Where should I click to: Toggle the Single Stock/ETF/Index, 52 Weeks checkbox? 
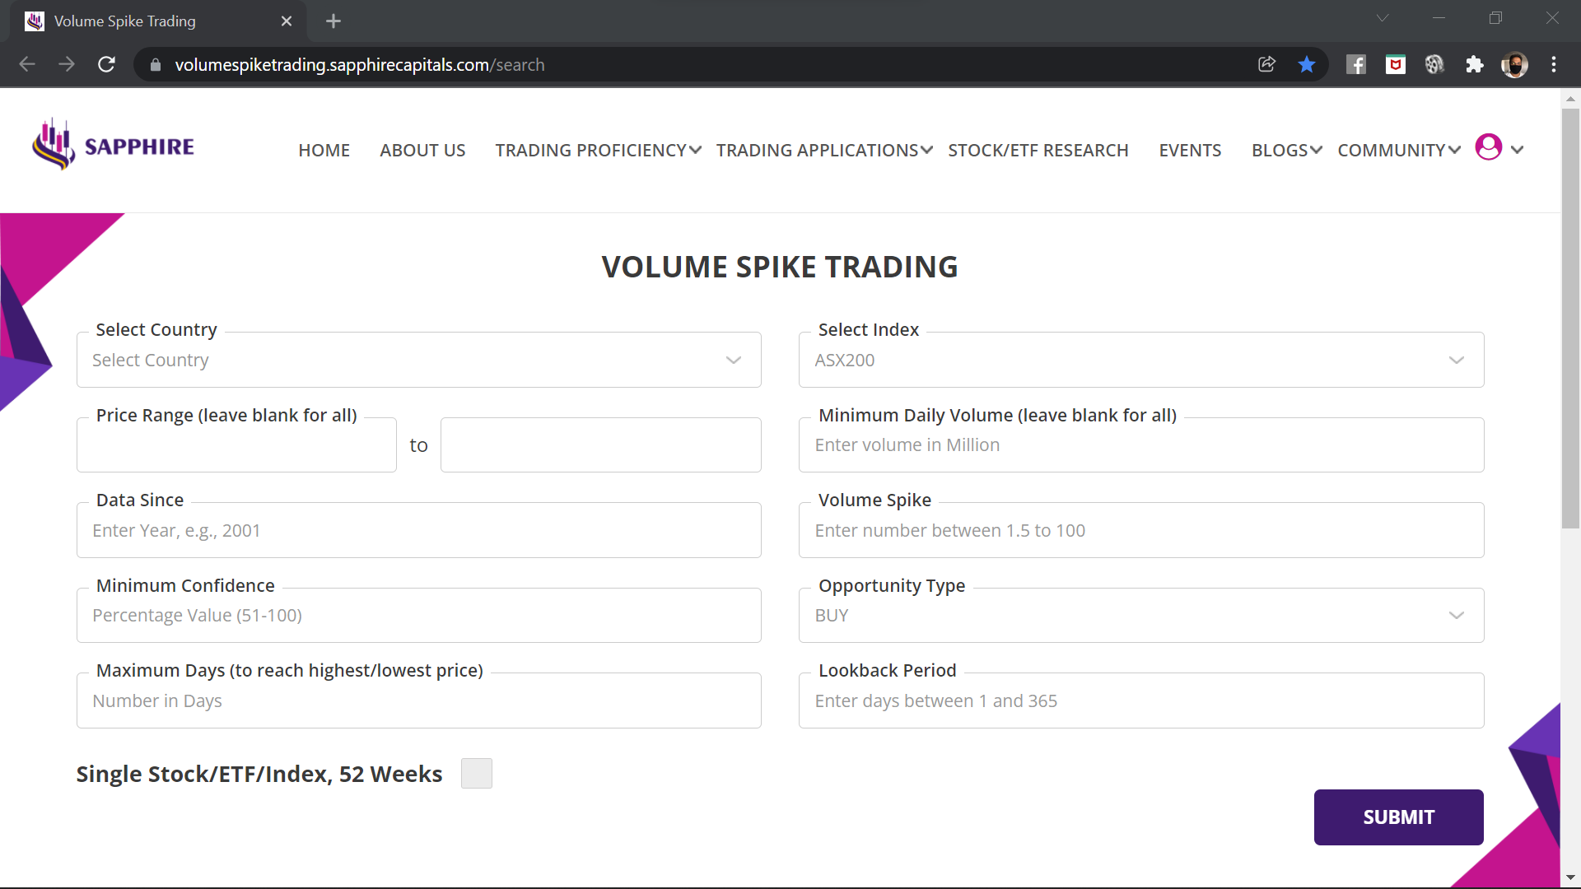(x=476, y=773)
